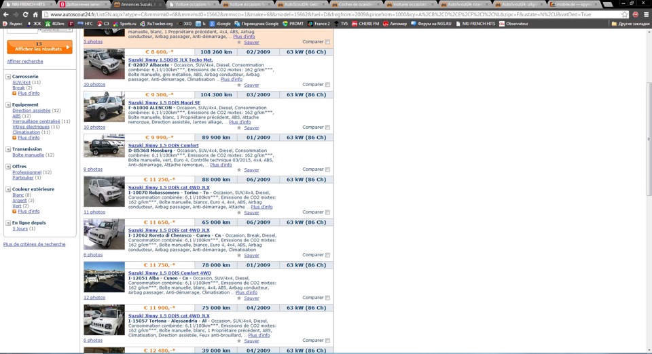Image resolution: width=652 pixels, height=354 pixels.
Task: Open the Suzuki Jimny 1.5 DDiS Maori SE listing
Action: (164, 103)
